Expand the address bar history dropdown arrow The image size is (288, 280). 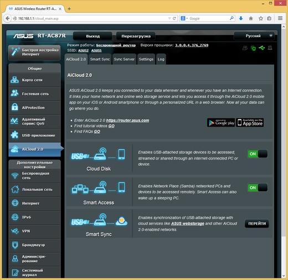169,18
